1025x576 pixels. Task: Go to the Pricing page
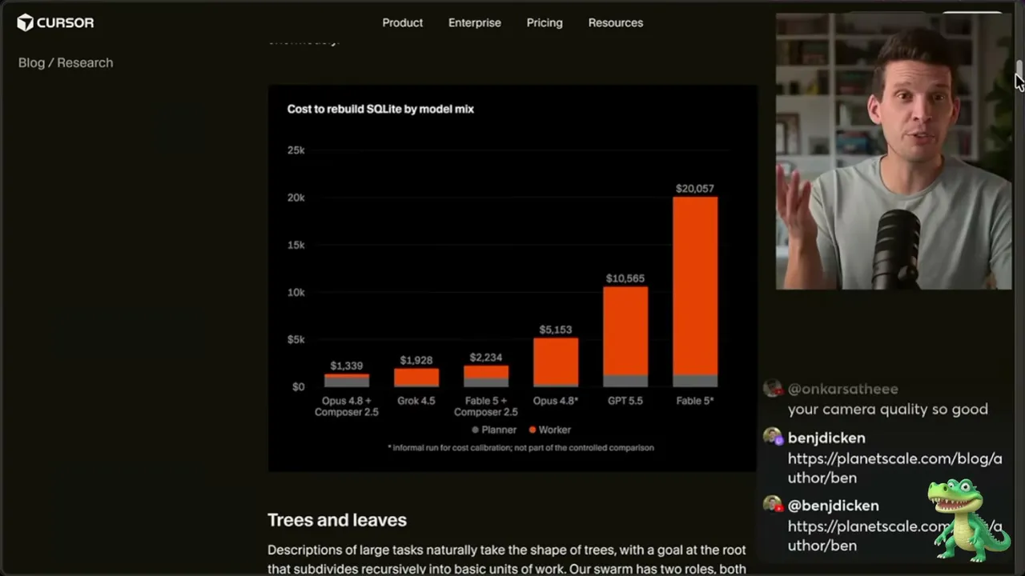pos(545,22)
